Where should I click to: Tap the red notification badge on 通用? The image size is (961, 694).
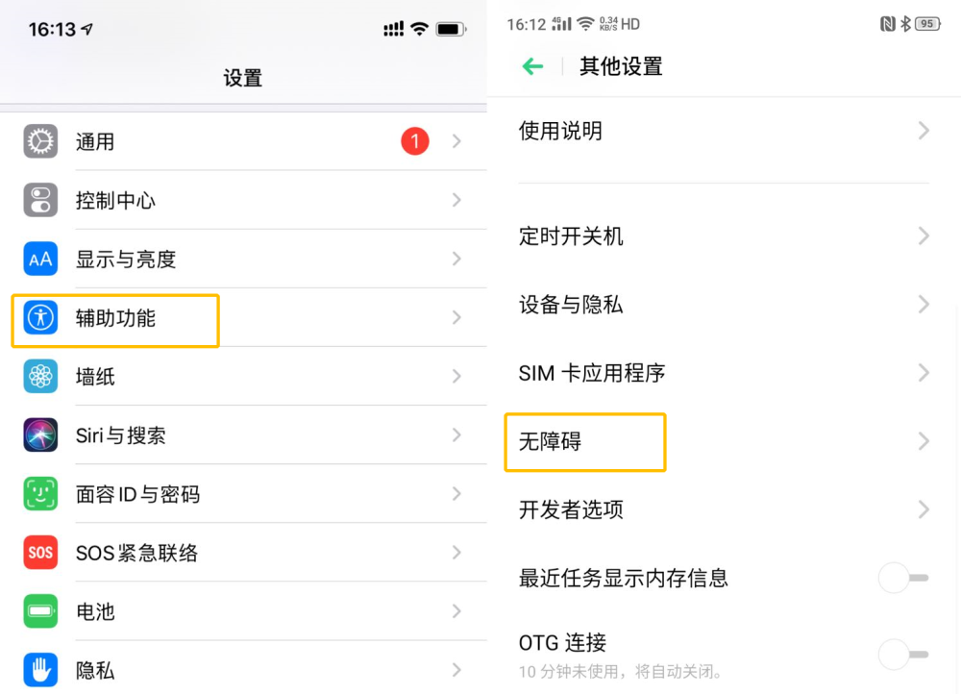[x=415, y=142]
